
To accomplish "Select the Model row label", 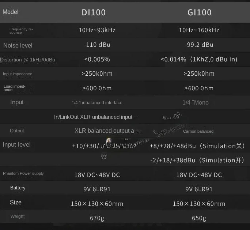I will click(x=10, y=12).
